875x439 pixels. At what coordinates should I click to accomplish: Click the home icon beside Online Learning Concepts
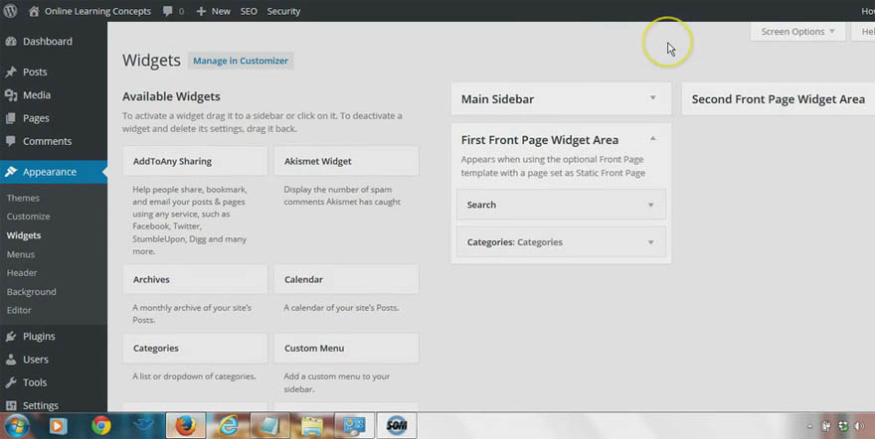coord(34,11)
